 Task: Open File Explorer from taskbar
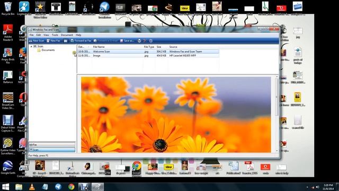pyautogui.click(x=19, y=187)
